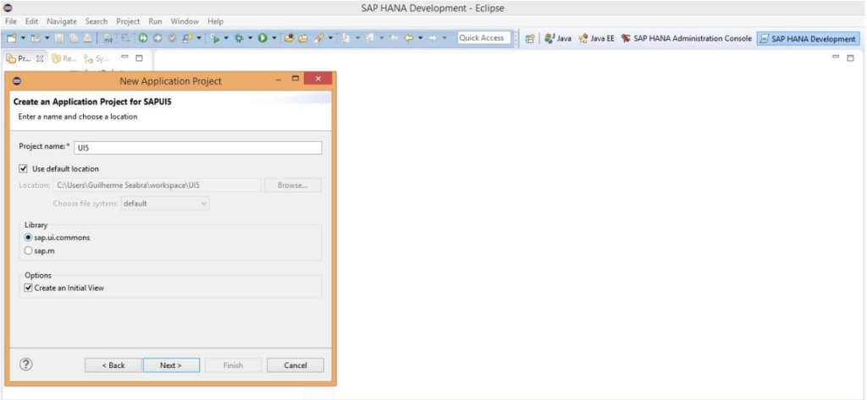
Task: Click the Project name input field
Action: click(197, 148)
